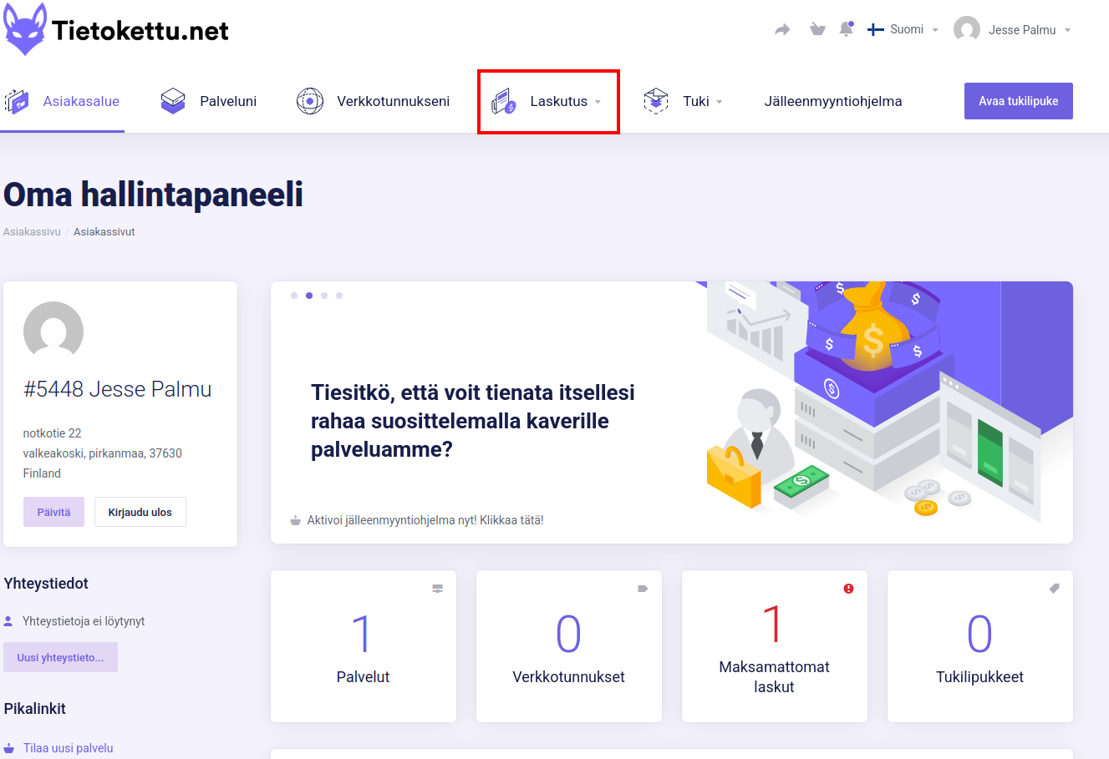Click the red unpaid invoices alert icon
Image resolution: width=1109 pixels, height=759 pixels.
coord(848,589)
